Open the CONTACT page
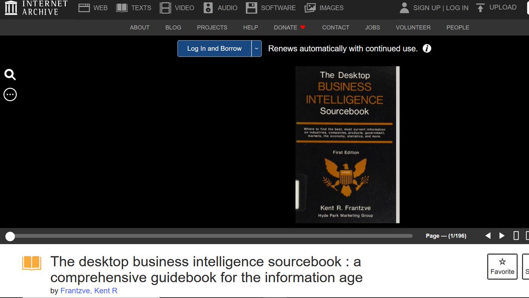 click(x=336, y=27)
